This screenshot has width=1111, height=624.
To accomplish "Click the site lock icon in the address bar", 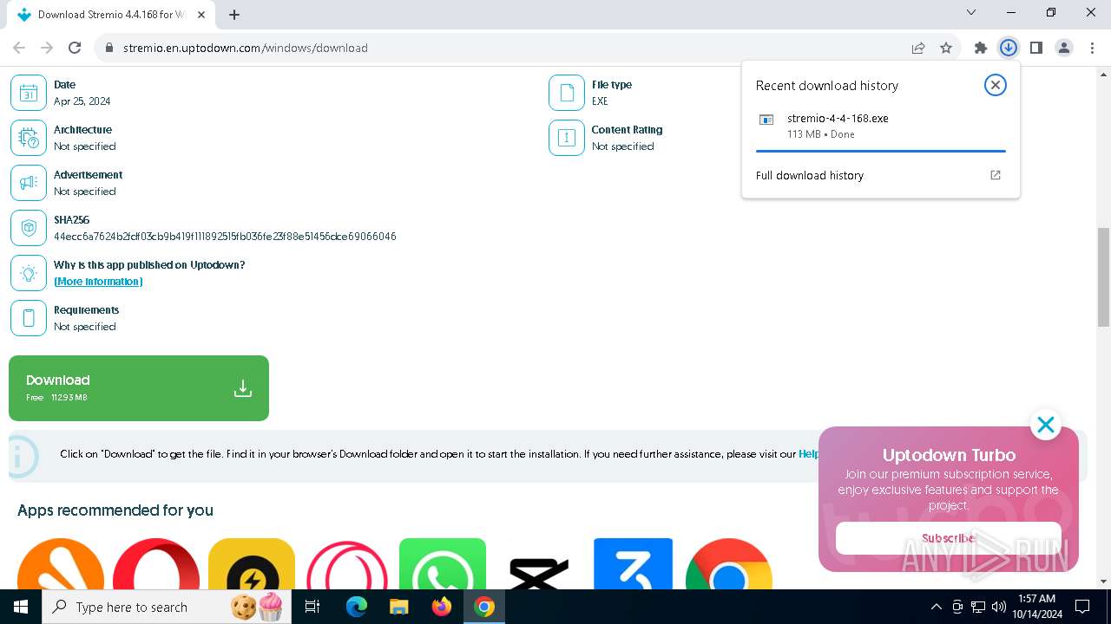I will 109,48.
